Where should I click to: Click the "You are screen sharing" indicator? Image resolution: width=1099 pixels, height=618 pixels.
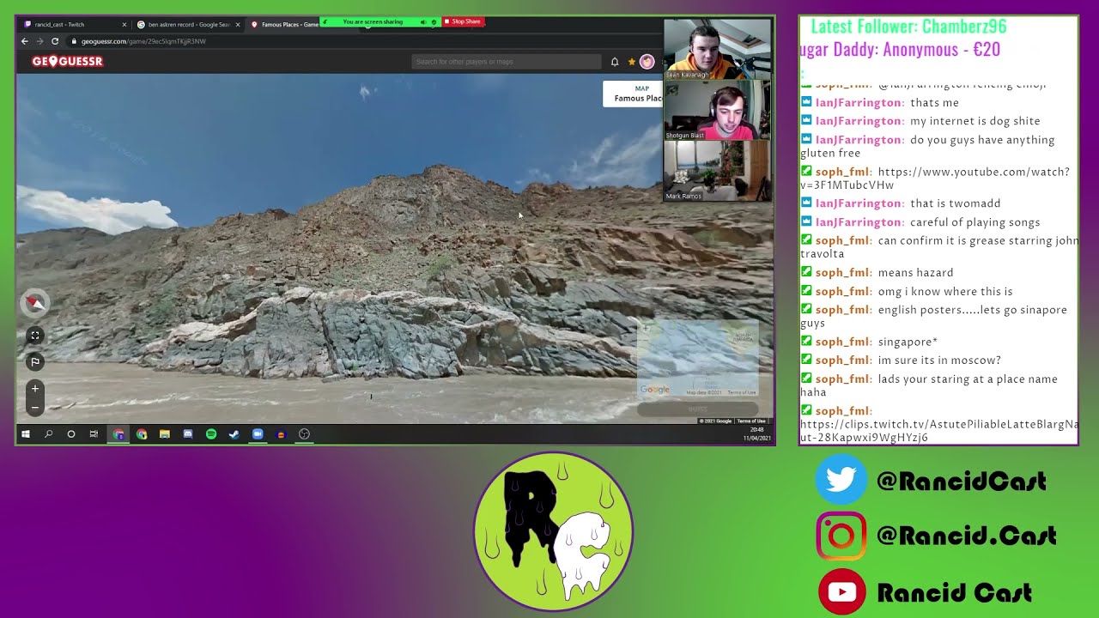point(373,22)
